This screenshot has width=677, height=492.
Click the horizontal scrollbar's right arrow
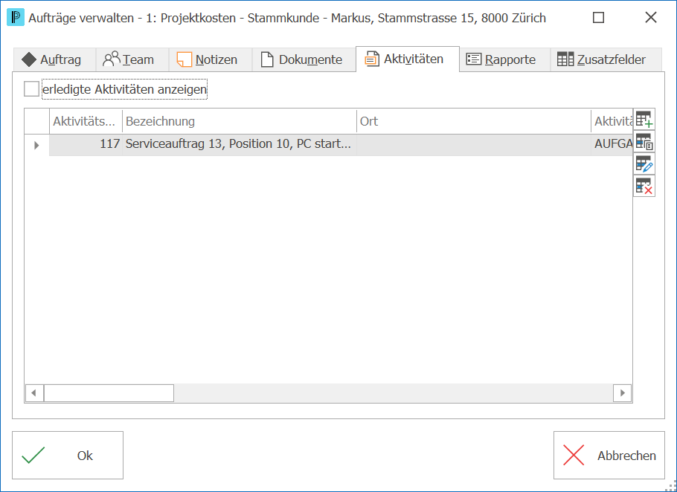point(622,393)
